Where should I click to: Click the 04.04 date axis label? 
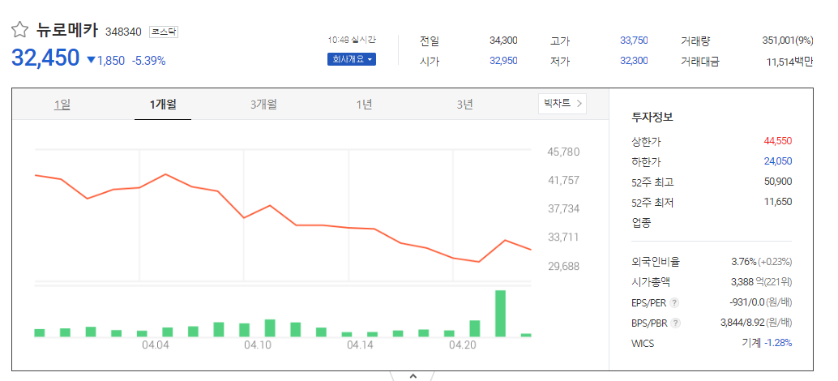click(156, 345)
